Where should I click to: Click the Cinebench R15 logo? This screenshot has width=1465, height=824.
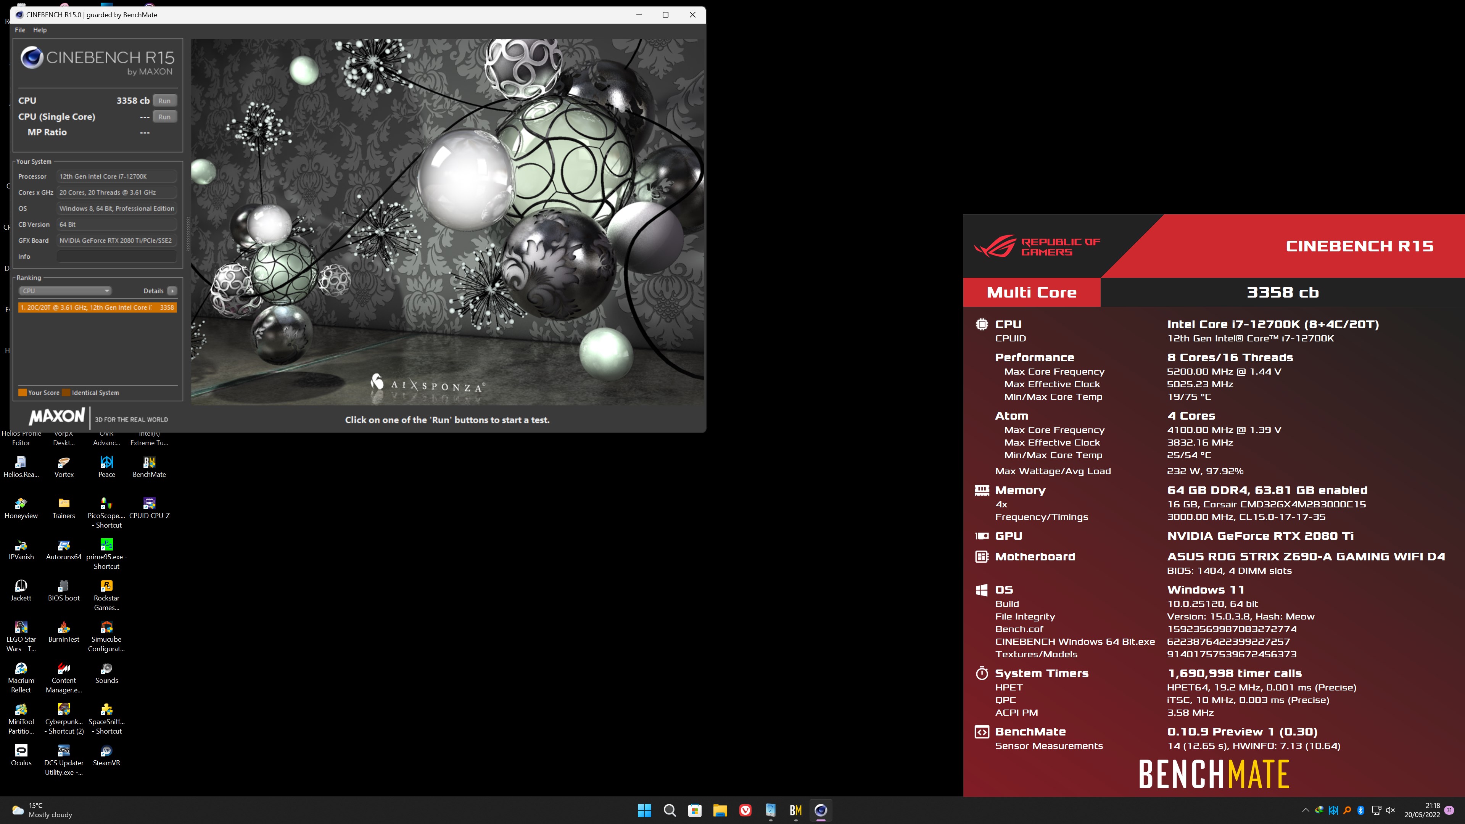97,60
